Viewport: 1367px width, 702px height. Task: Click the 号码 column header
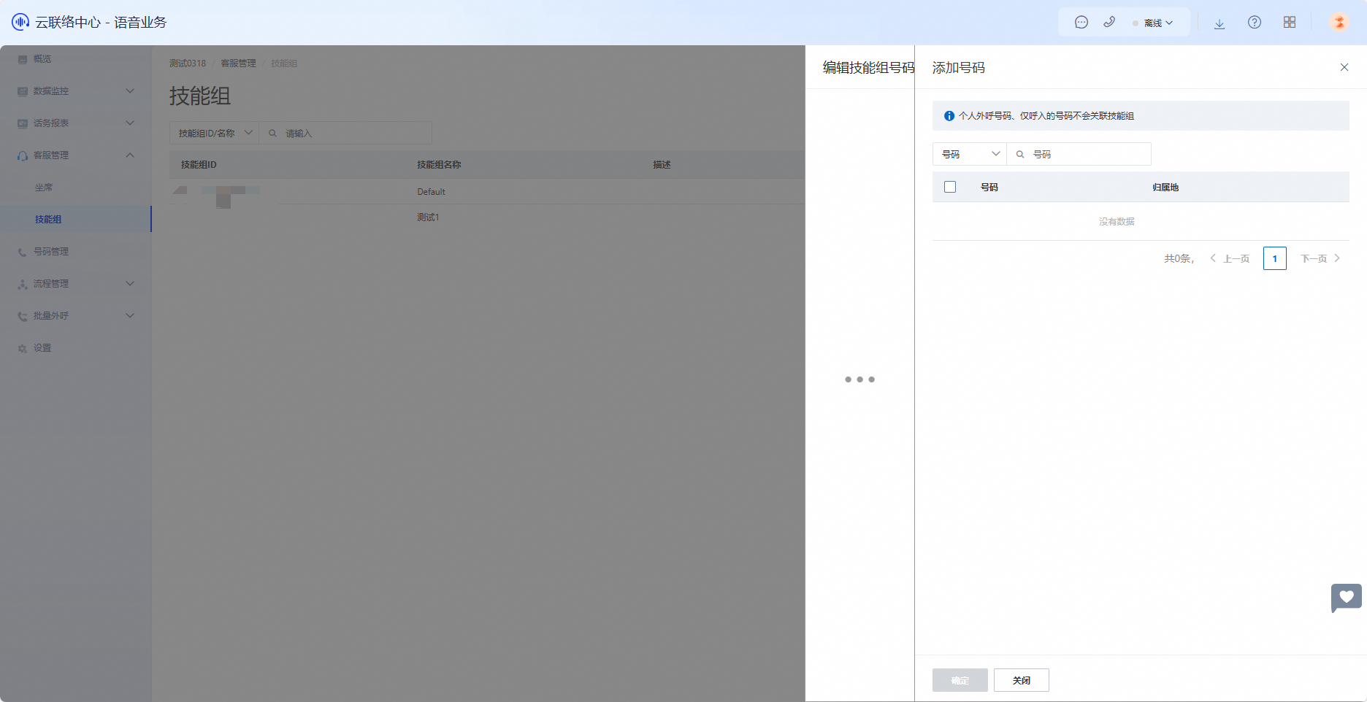pos(989,188)
